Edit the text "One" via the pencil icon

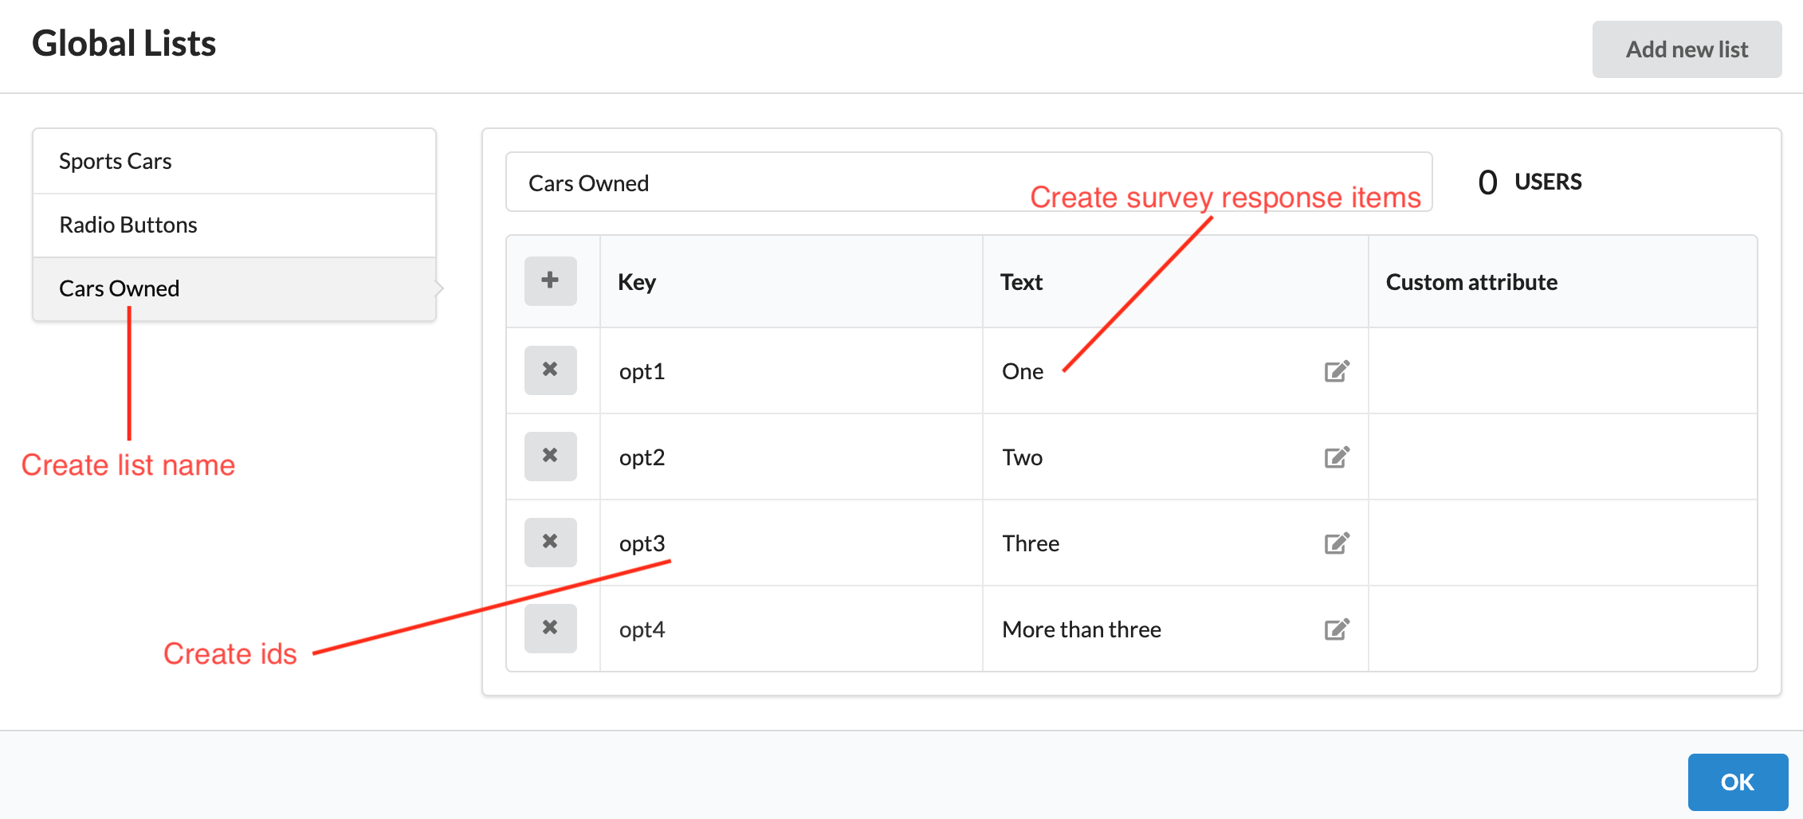(1337, 370)
